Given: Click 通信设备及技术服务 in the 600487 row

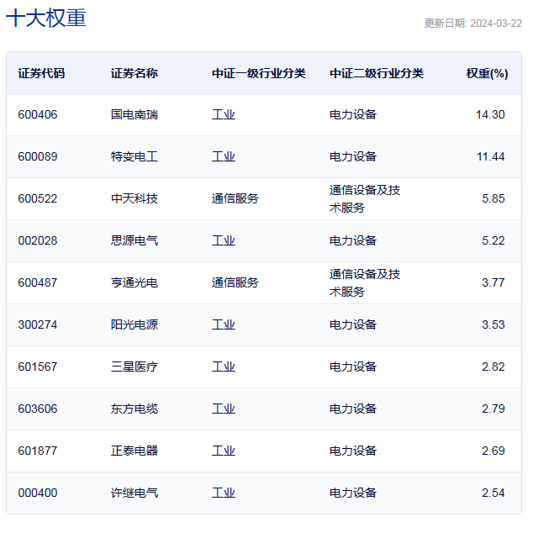Looking at the screenshot, I should (x=365, y=282).
